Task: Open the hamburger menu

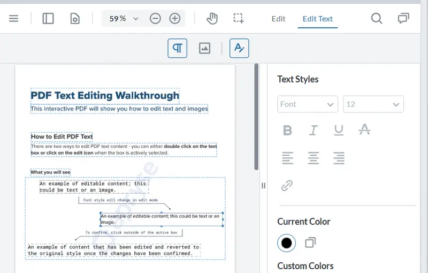Action: (x=13, y=19)
